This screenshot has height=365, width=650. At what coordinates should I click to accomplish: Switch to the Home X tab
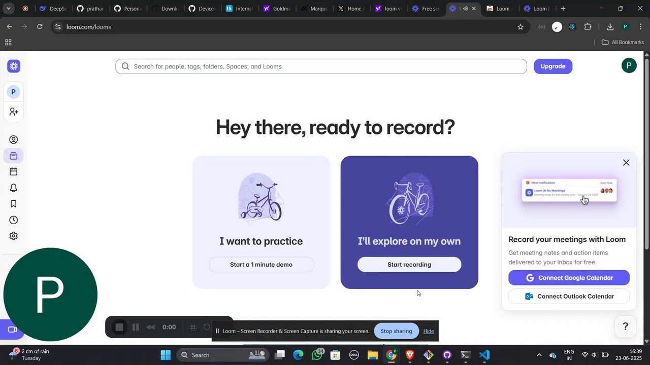[351, 9]
